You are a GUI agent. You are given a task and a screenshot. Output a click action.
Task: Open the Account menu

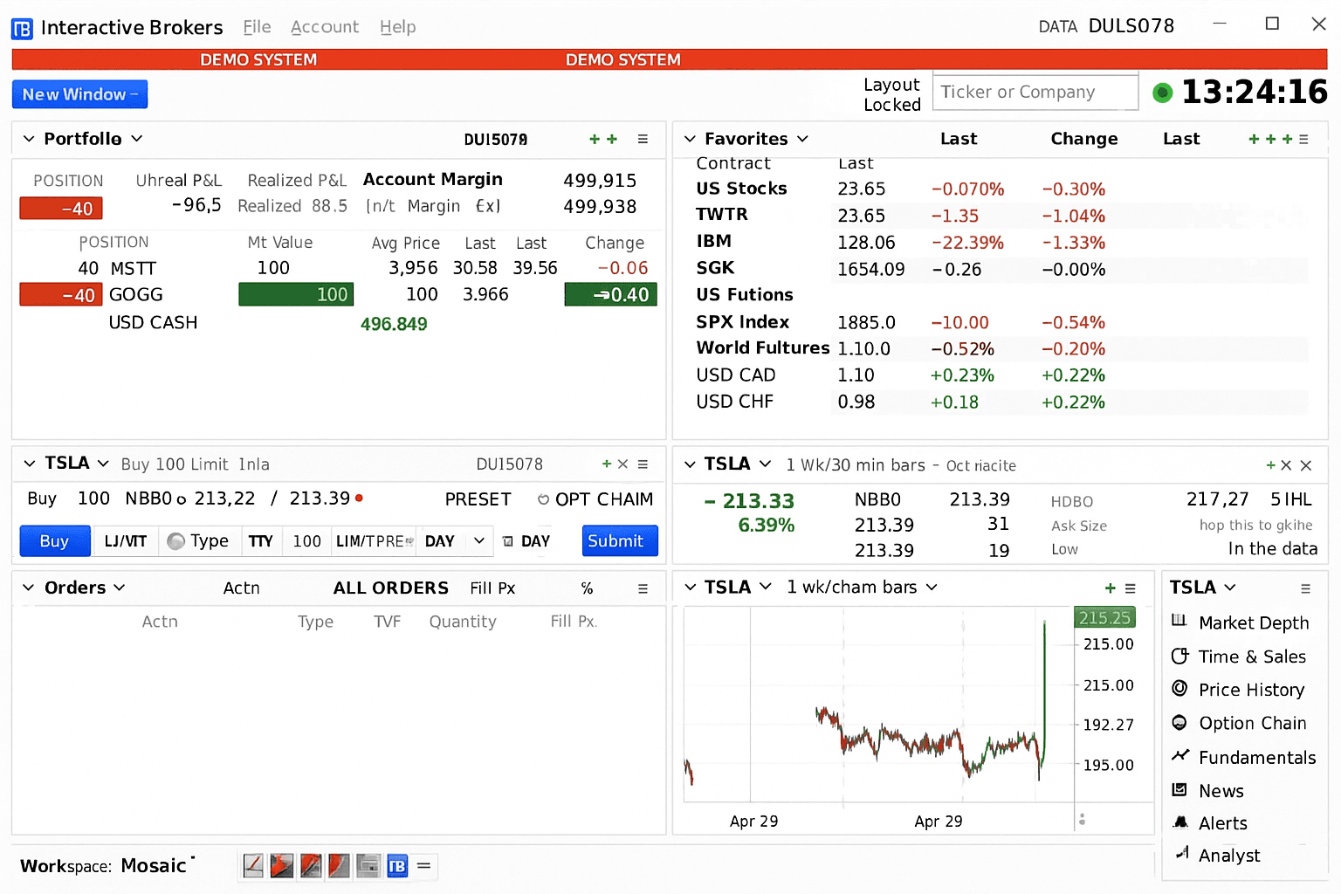pyautogui.click(x=325, y=27)
